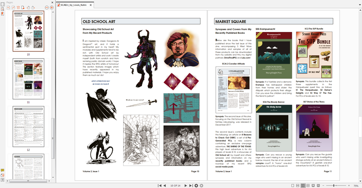This screenshot has width=362, height=188.
Task: Click the page number field
Action: tap(175, 185)
